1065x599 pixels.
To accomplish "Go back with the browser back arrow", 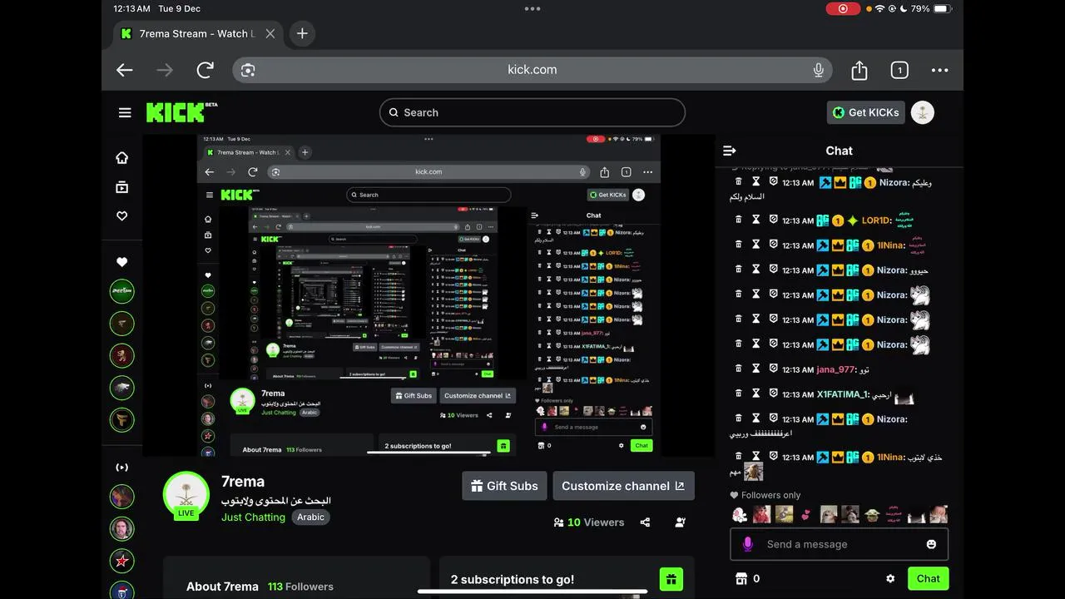I will tap(125, 70).
